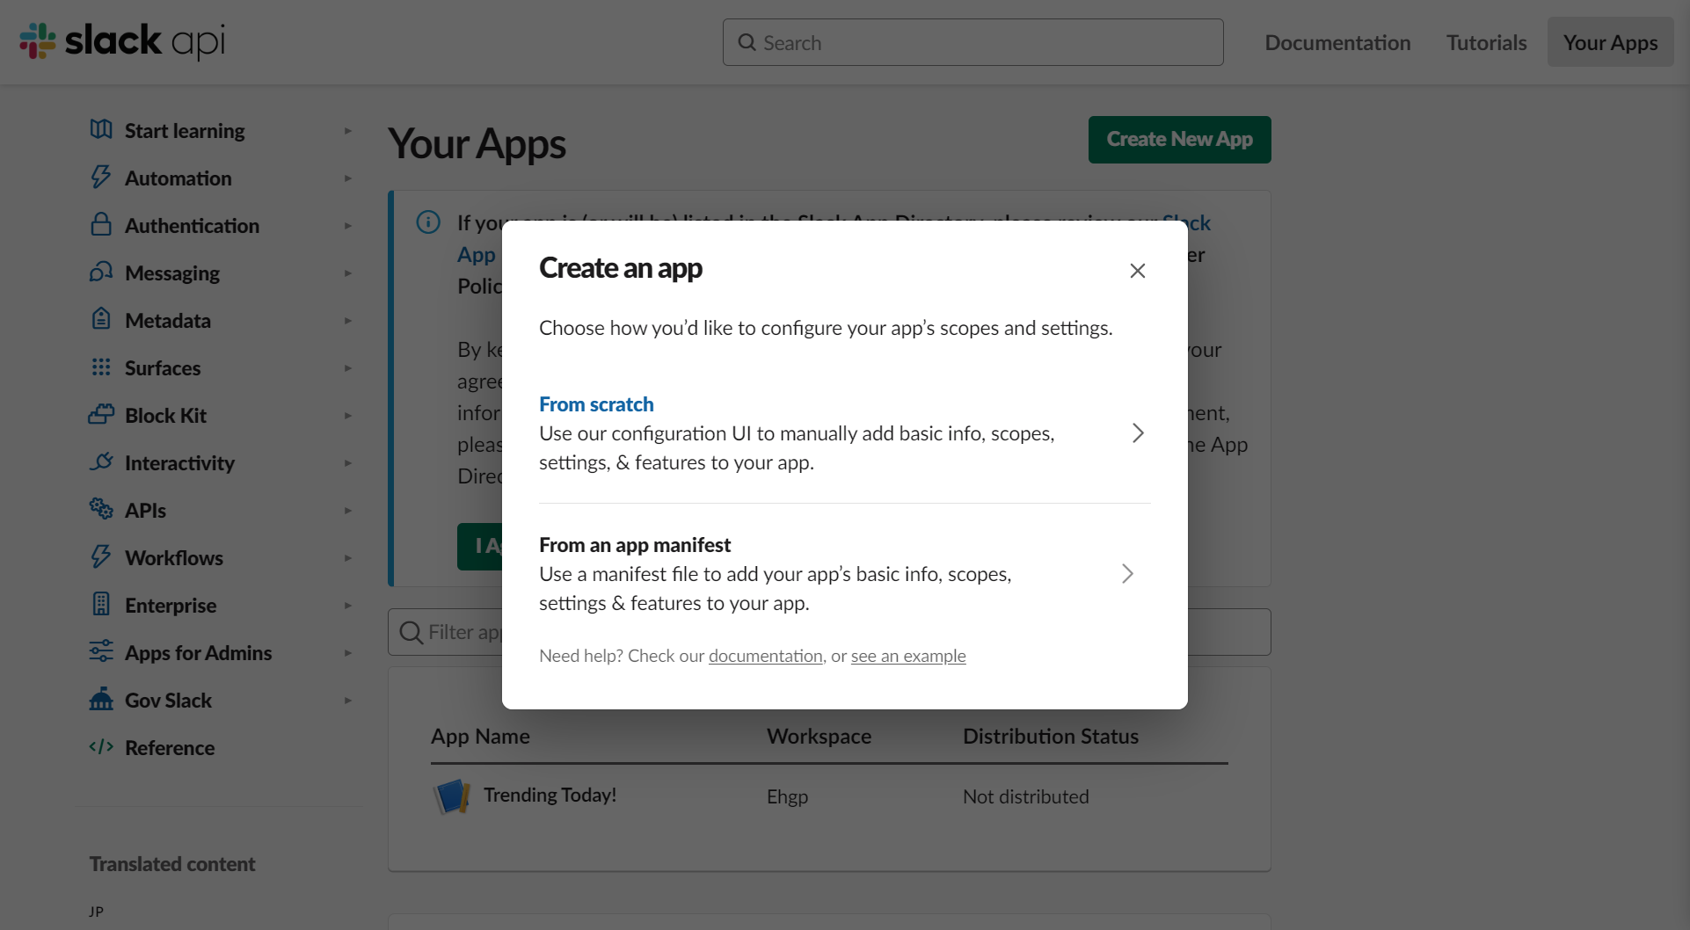Click the Create New App button
This screenshot has height=930, width=1690.
pos(1179,140)
